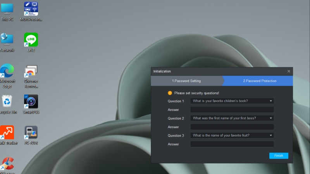Image resolution: width=310 pixels, height=174 pixels.
Task: Launch LINE from the desktop
Action: 31,40
